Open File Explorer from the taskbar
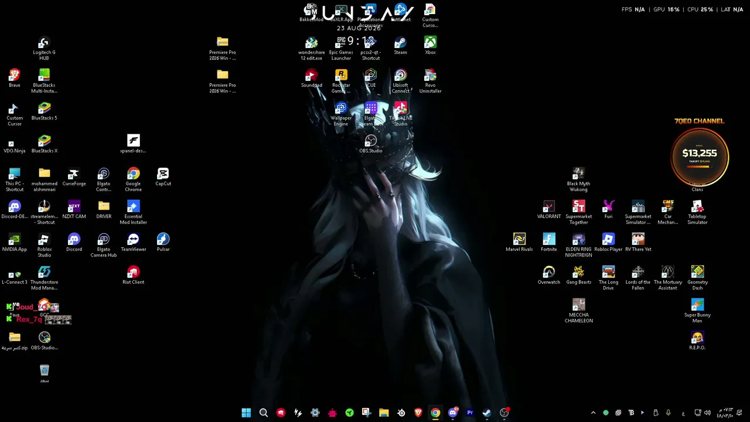Viewport: 750px width, 422px height. [x=384, y=413]
